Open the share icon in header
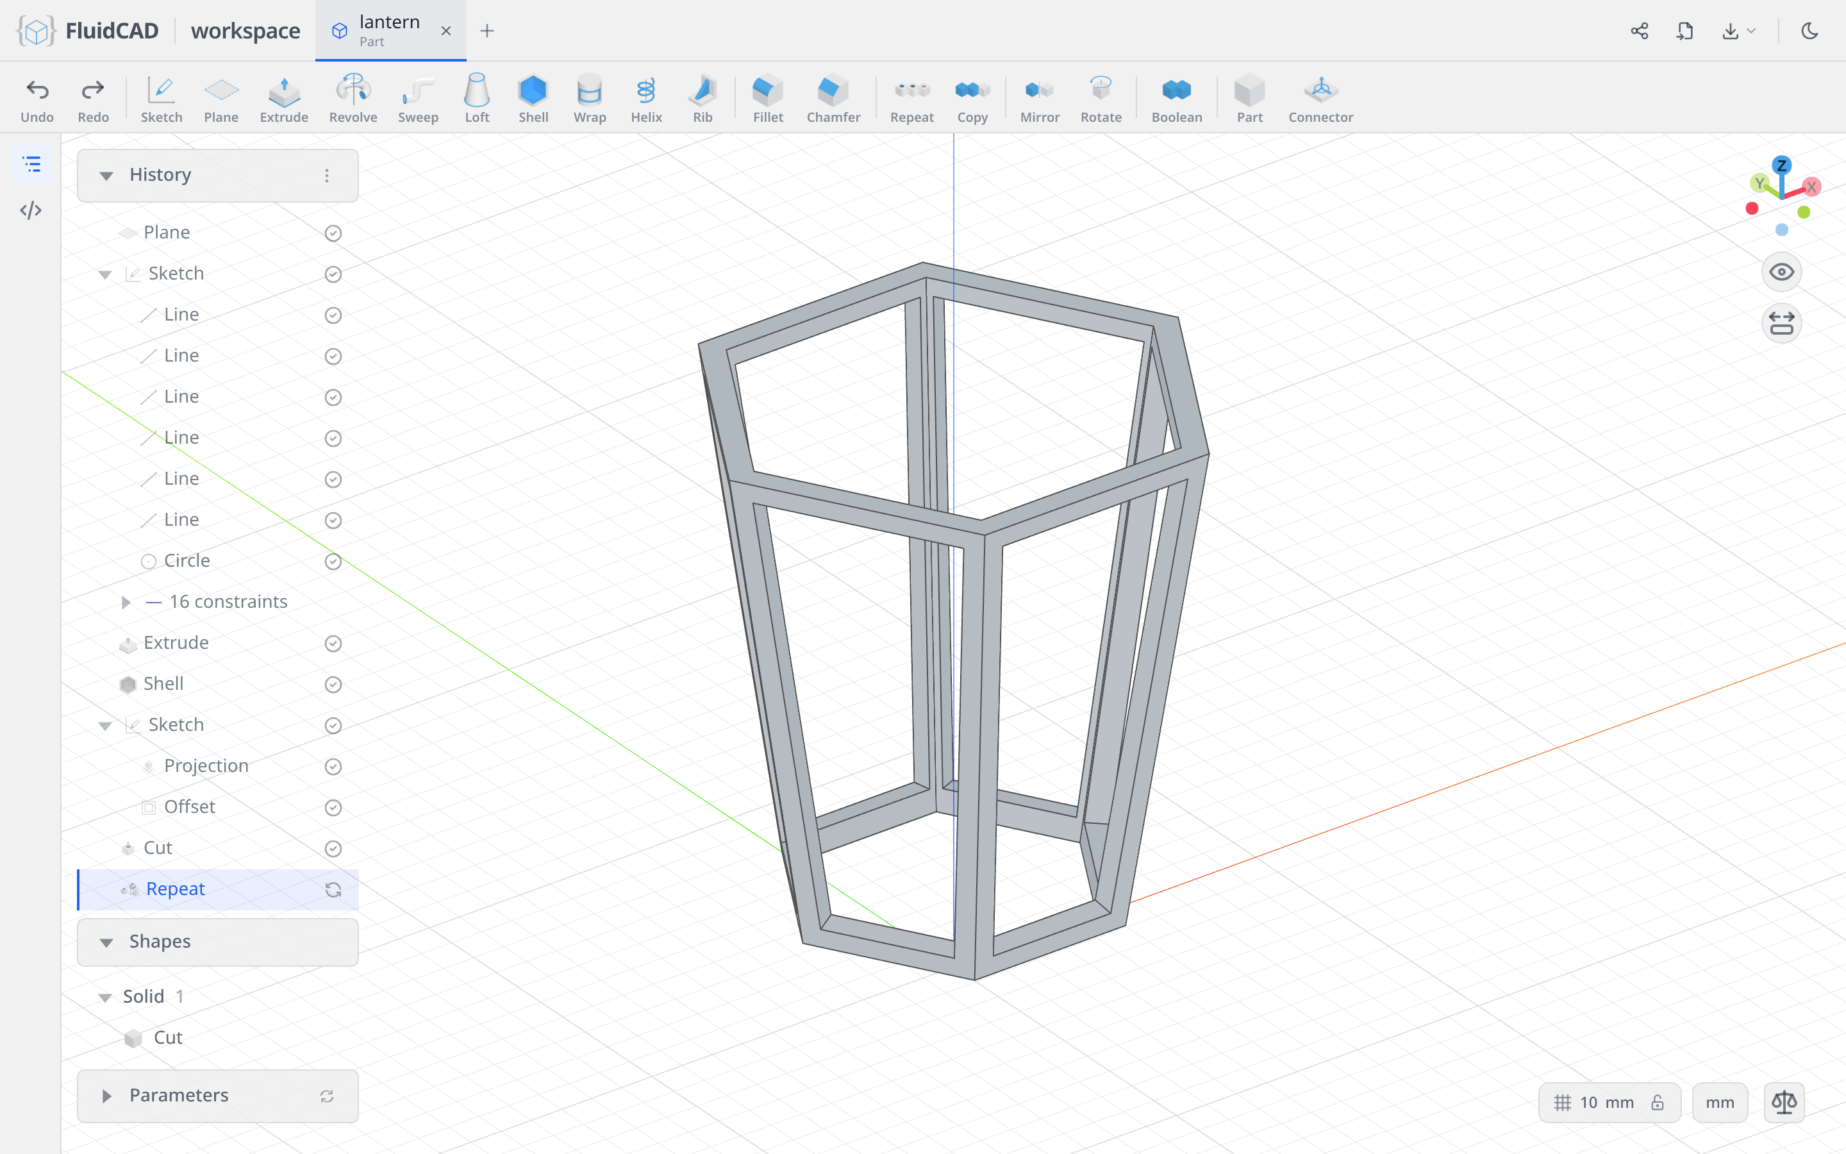 pyautogui.click(x=1639, y=31)
